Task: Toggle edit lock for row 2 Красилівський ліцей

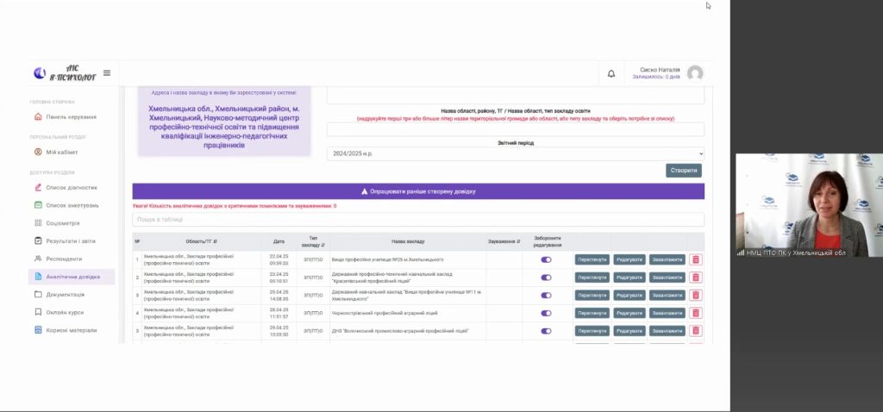Action: [x=546, y=278]
